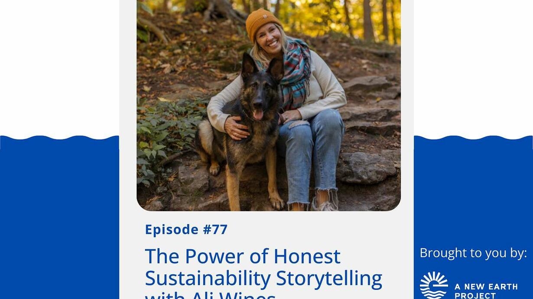
Task: Click the partially visible "with Ali Wines" line
Action: point(211,295)
